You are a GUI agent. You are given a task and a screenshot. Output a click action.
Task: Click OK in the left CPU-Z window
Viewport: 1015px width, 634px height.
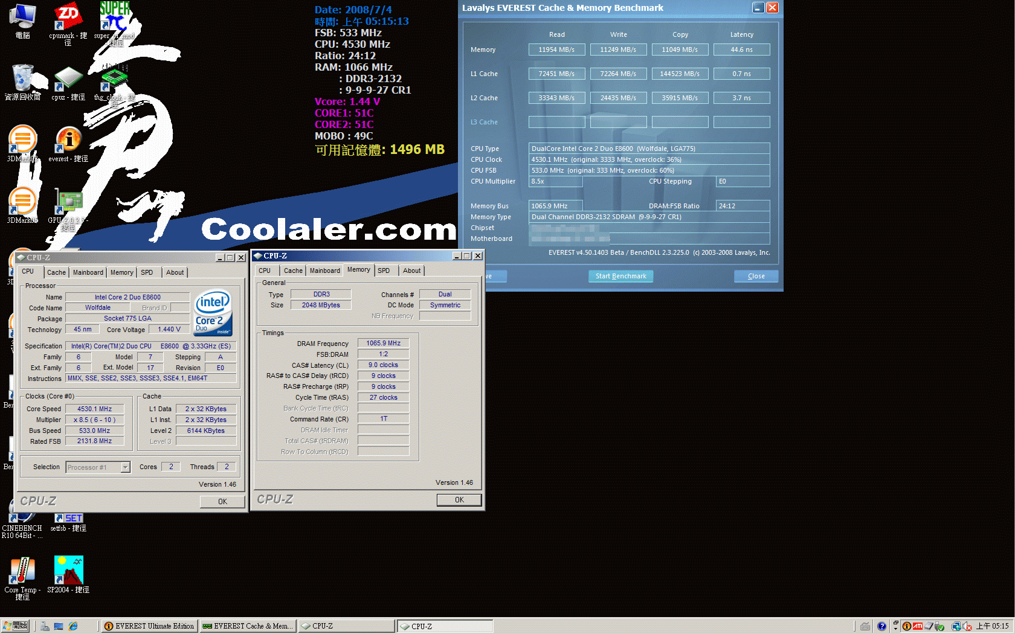222,501
